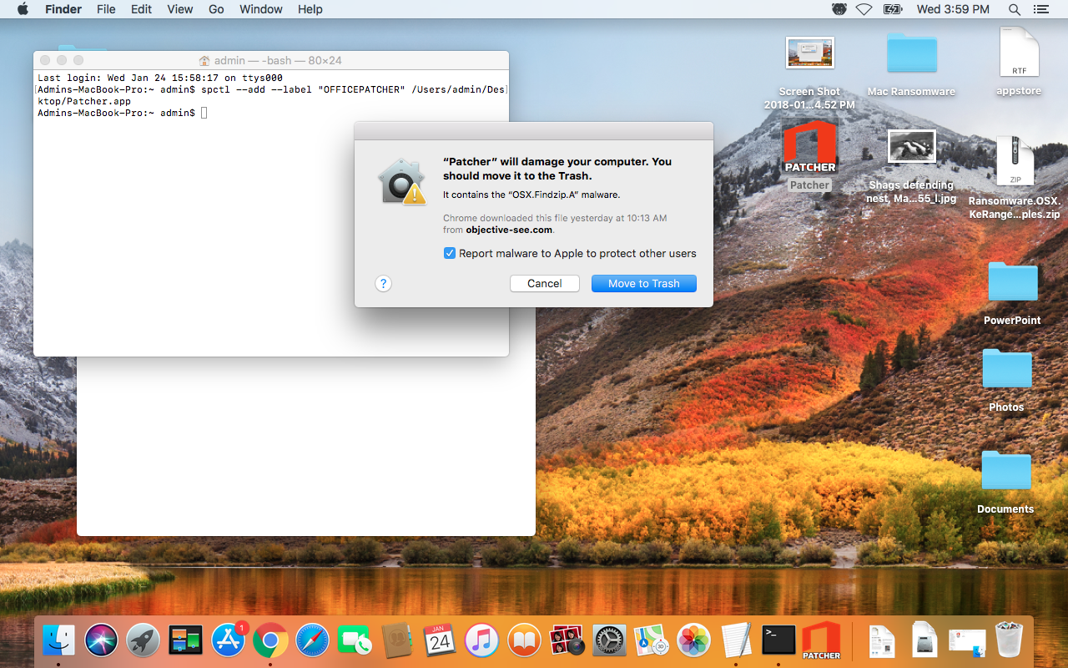Click the objective-see.com source text

(509, 230)
